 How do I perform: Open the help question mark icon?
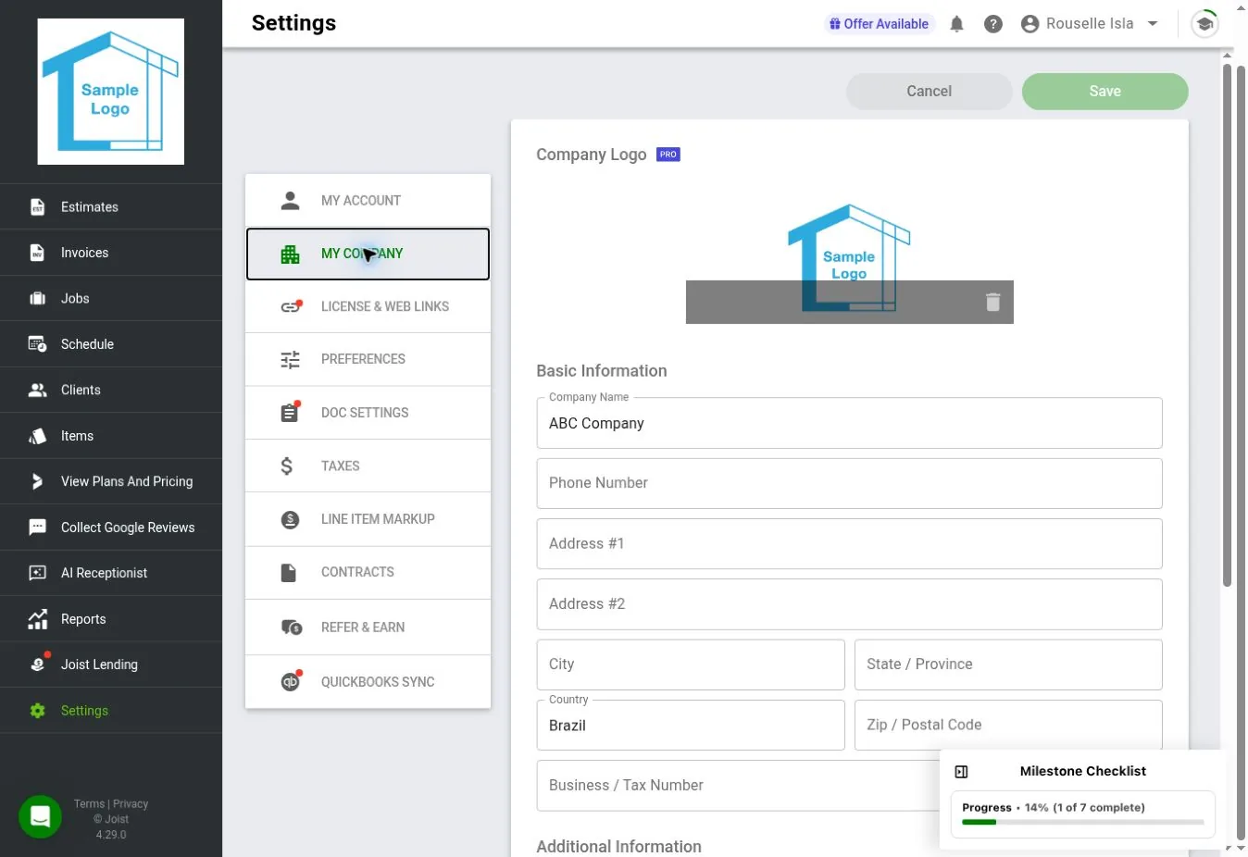click(x=993, y=24)
